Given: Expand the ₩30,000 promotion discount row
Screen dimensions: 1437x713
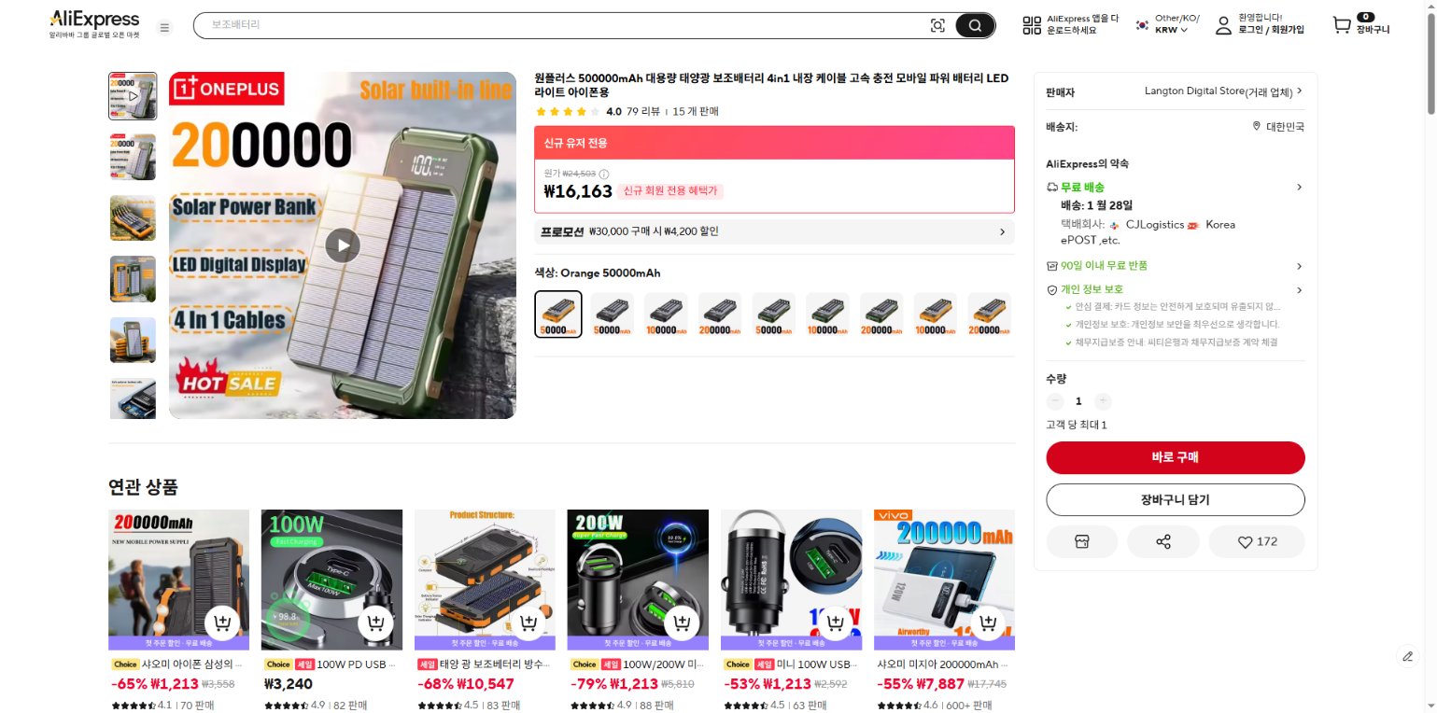Looking at the screenshot, I should tap(774, 231).
